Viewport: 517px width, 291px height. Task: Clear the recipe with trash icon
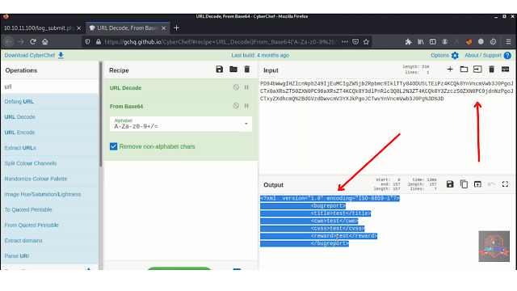(247, 70)
